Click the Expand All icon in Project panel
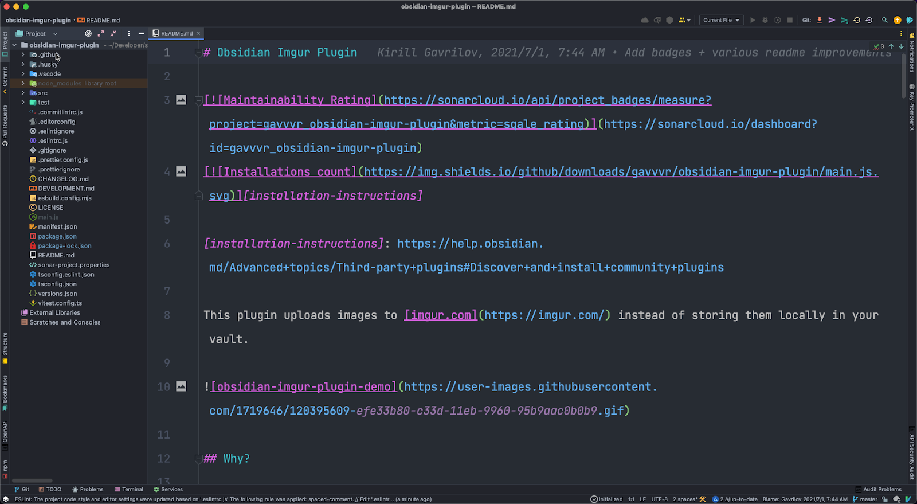 101,33
